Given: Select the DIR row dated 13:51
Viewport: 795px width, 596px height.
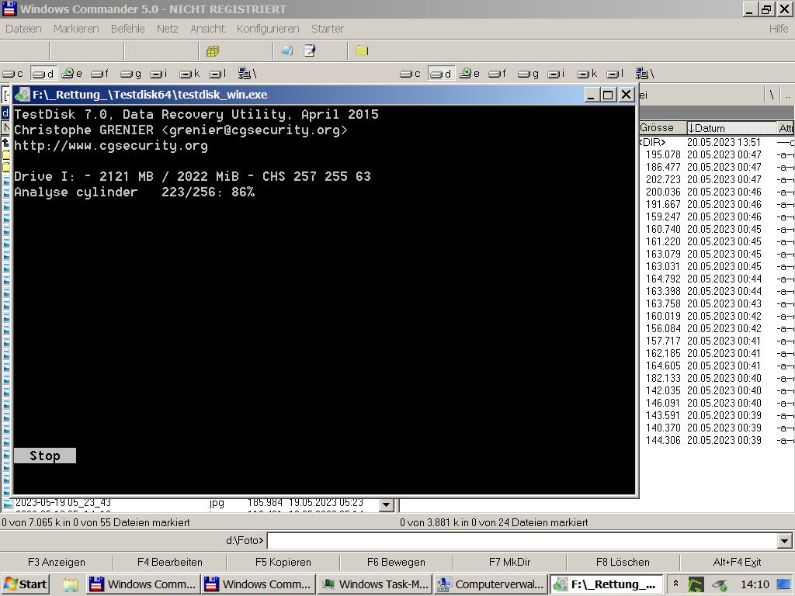Looking at the screenshot, I should [717, 143].
